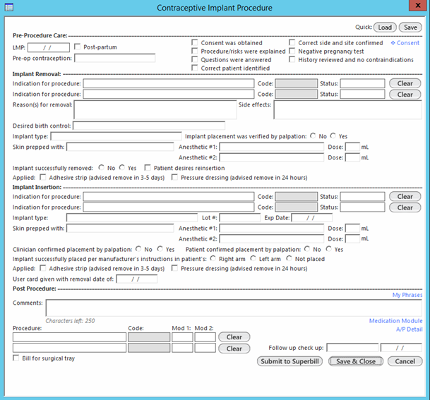Viewport: 430px width, 400px height.
Task: Check History reviewed and no contraindications
Action: [x=292, y=60]
